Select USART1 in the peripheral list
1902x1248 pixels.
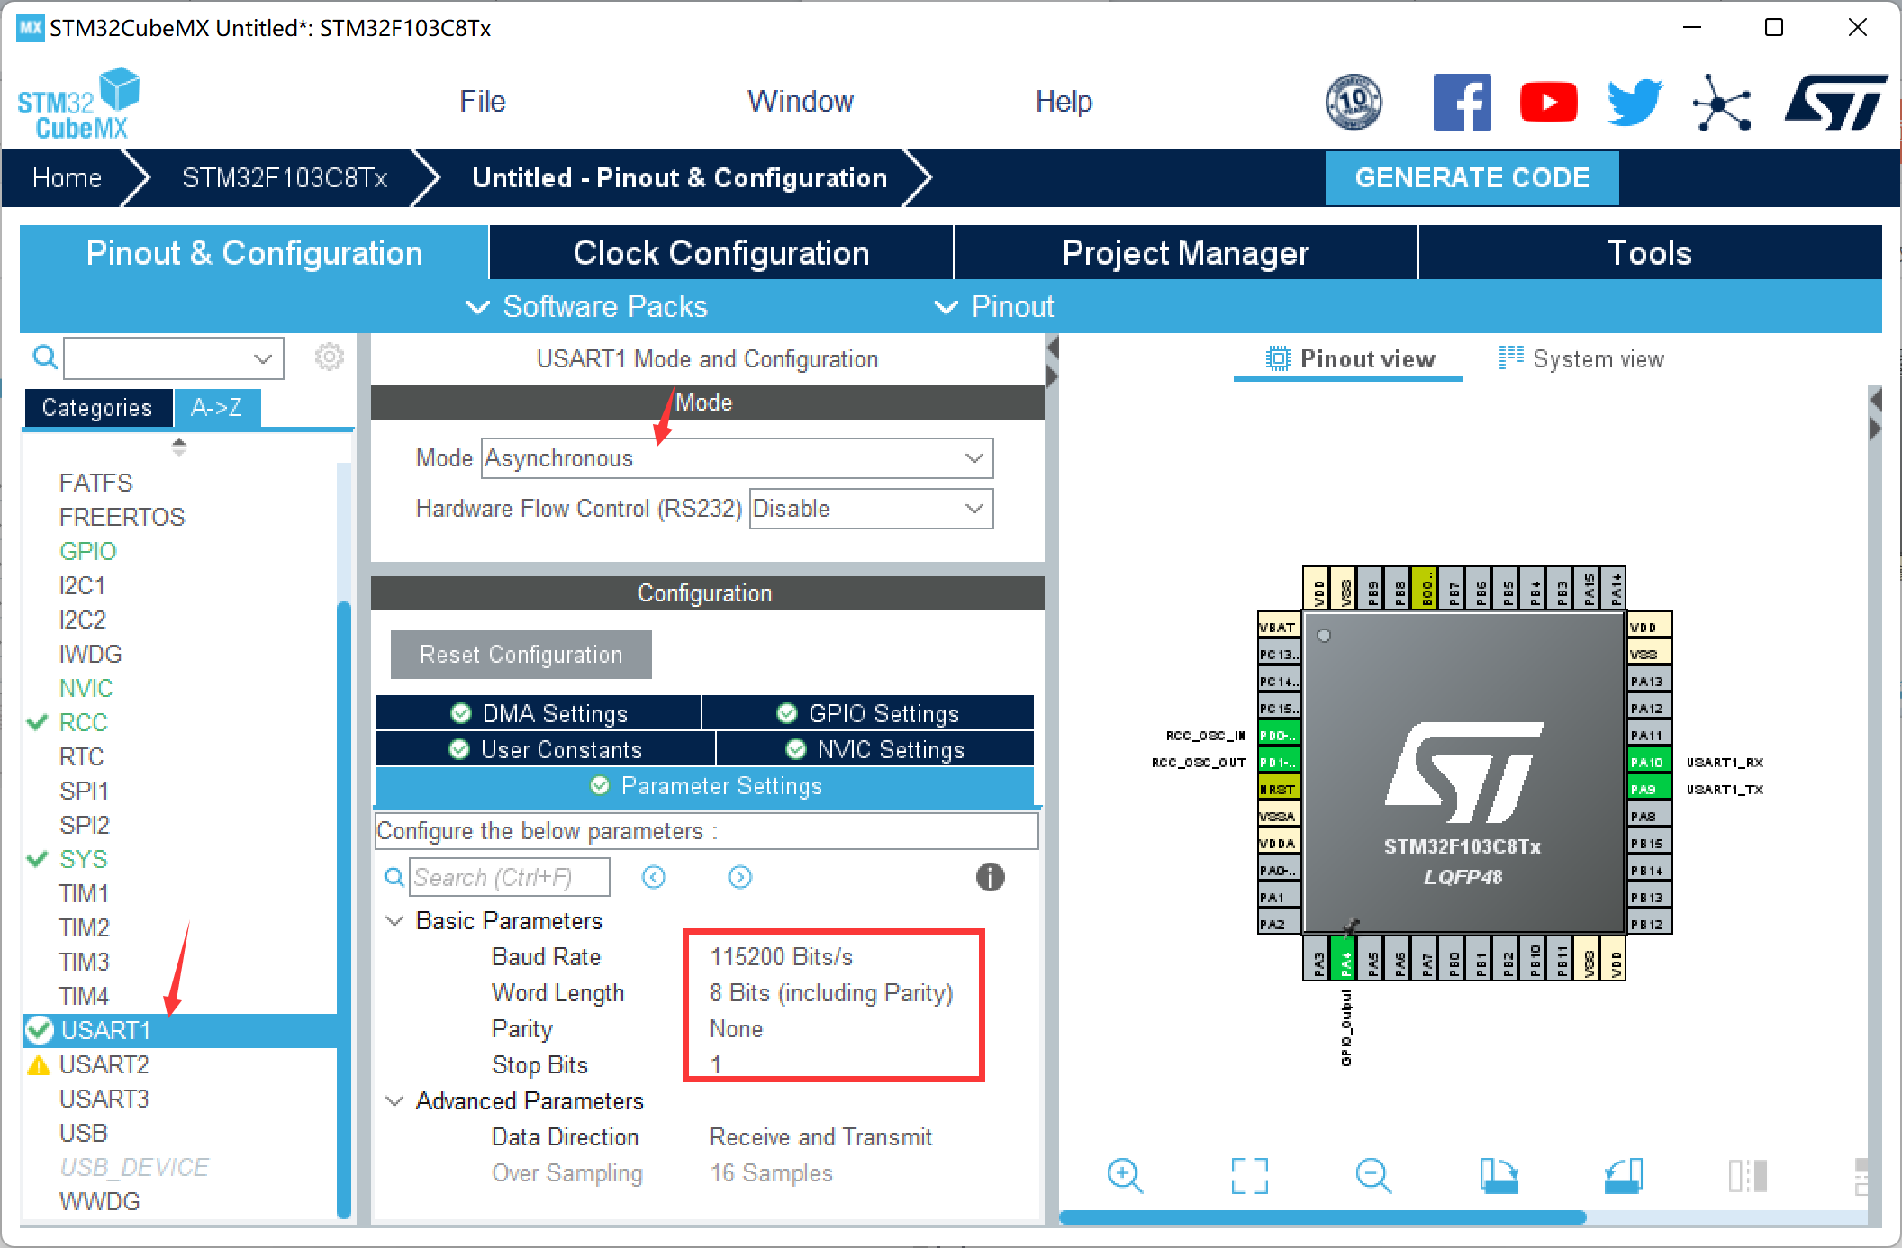[x=105, y=1030]
